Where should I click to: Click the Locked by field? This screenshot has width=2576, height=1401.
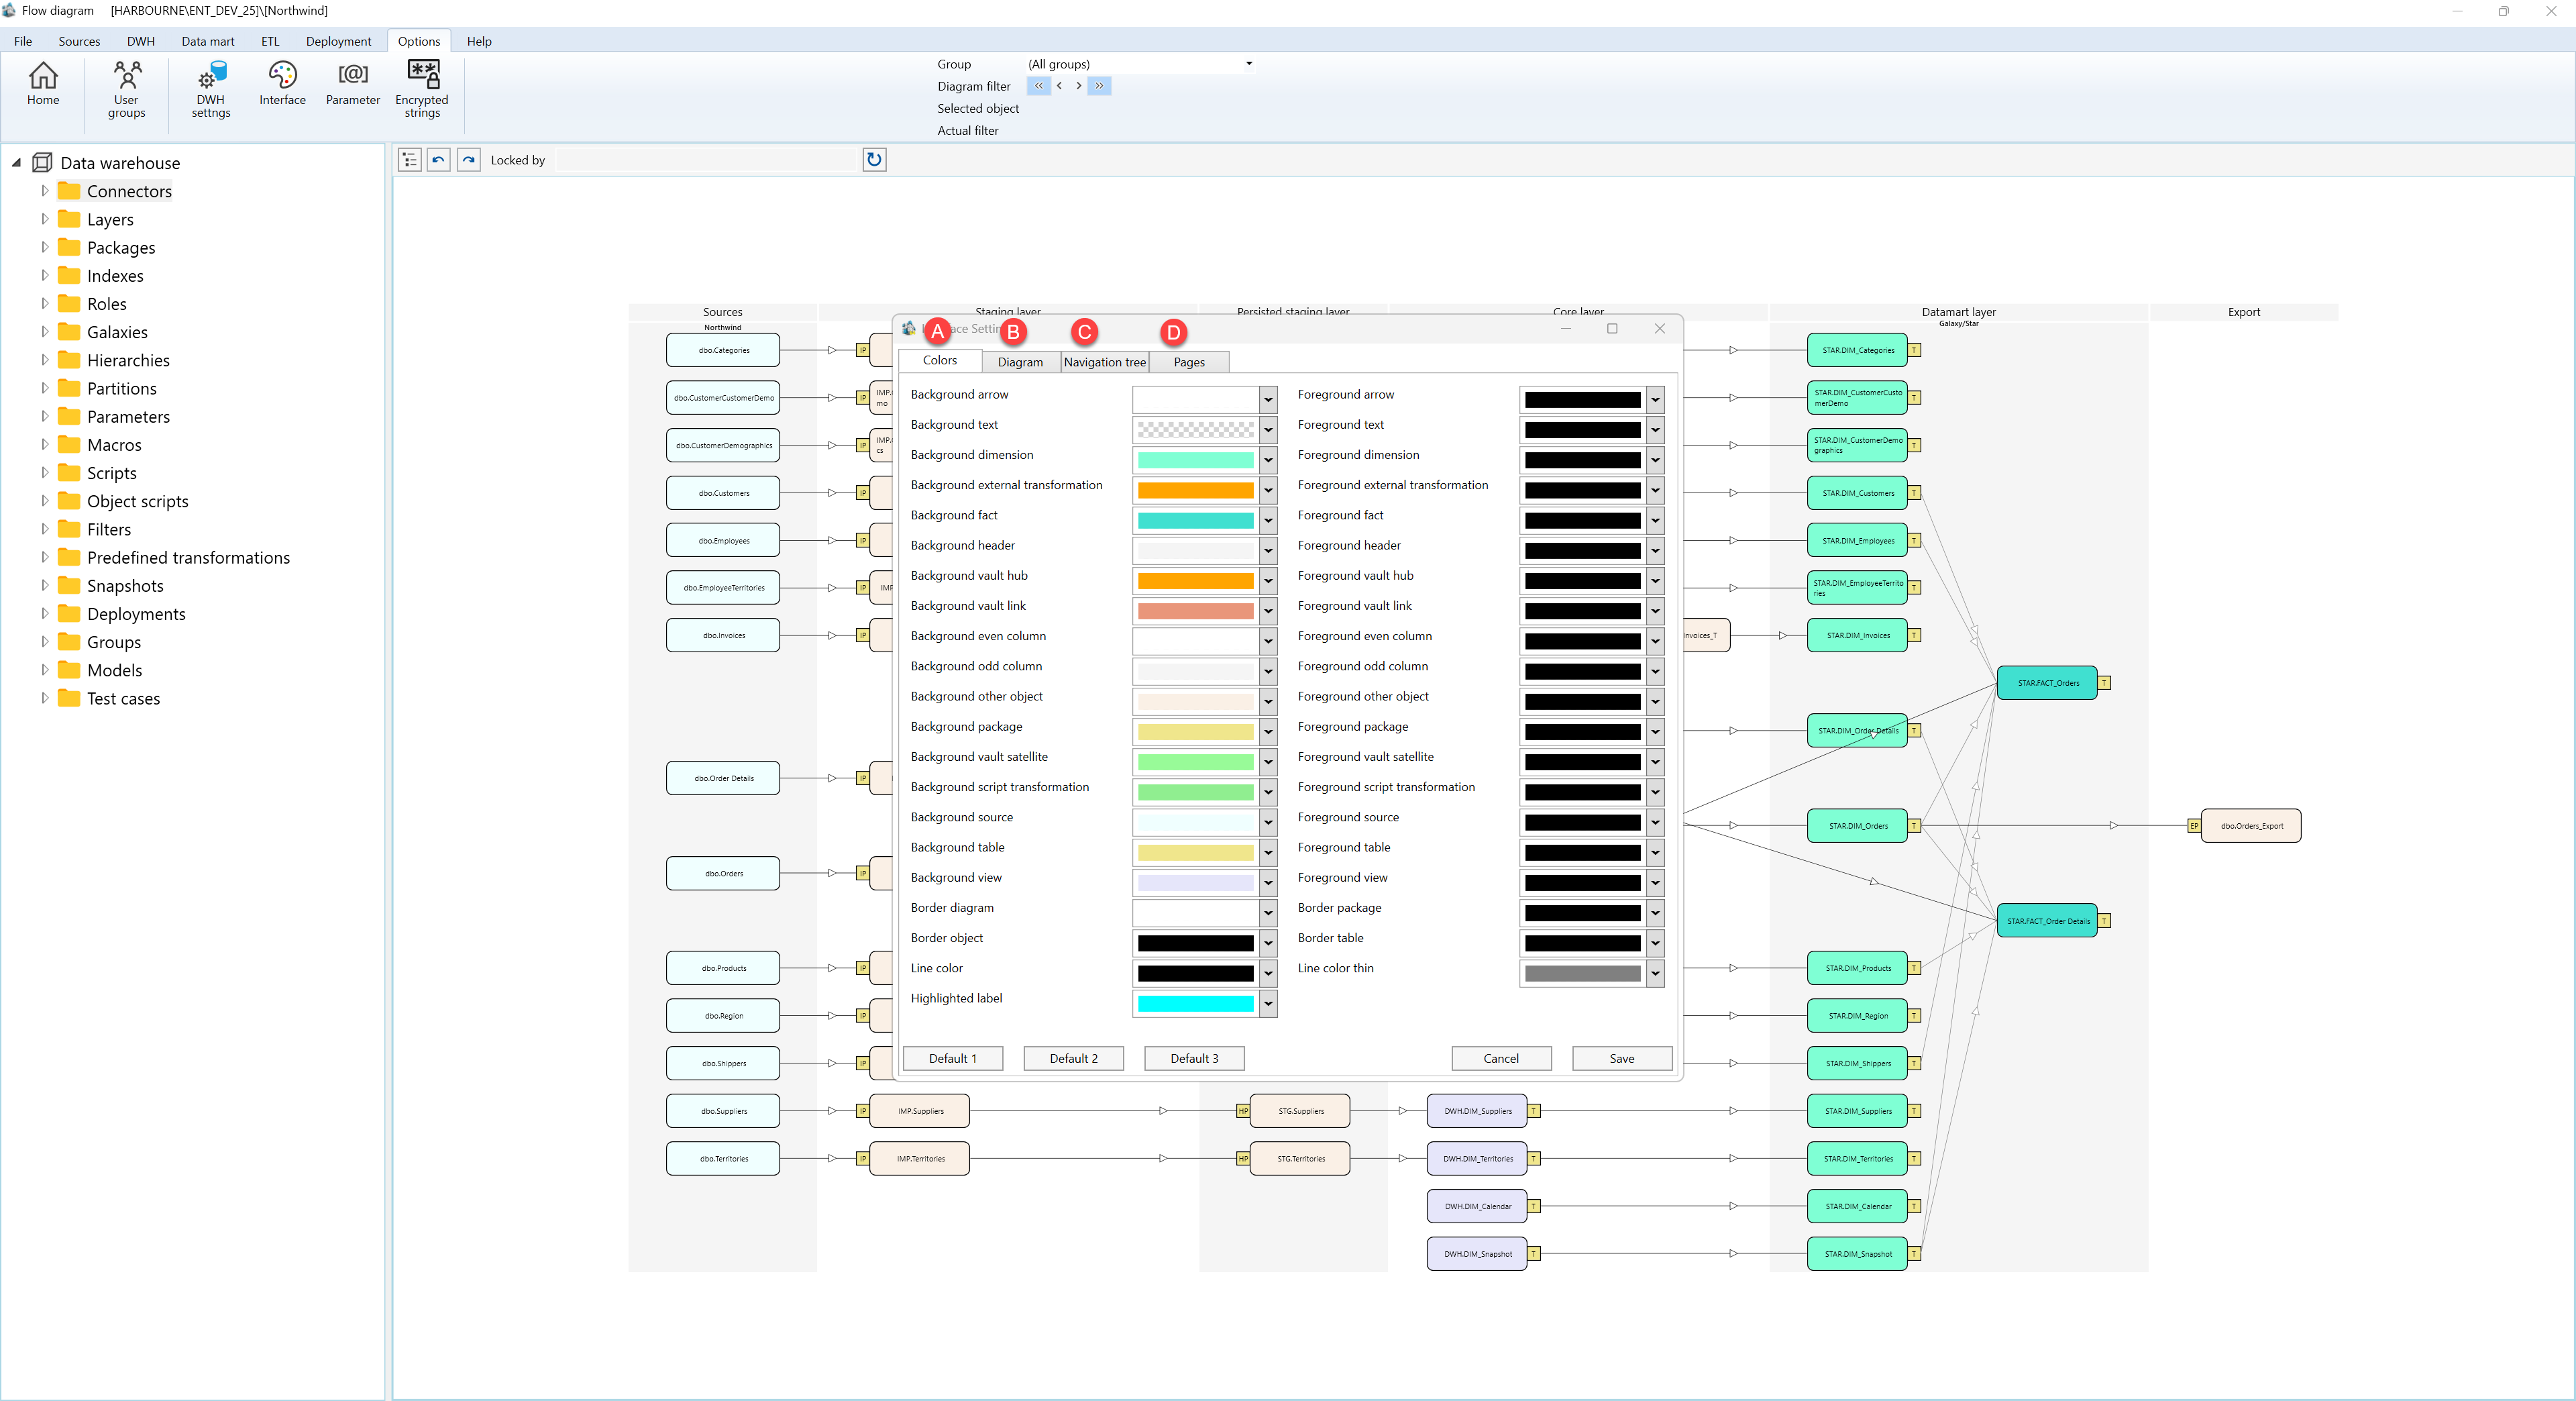706,160
